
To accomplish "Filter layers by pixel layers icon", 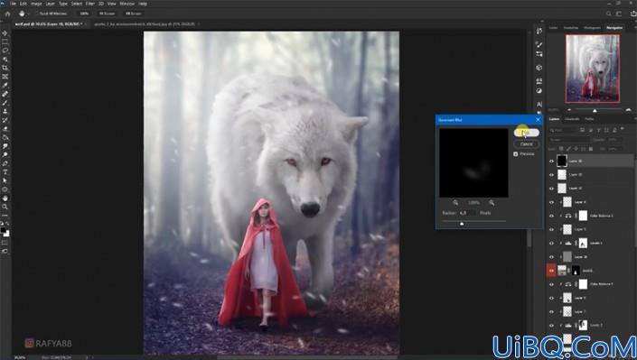I will click(x=583, y=130).
